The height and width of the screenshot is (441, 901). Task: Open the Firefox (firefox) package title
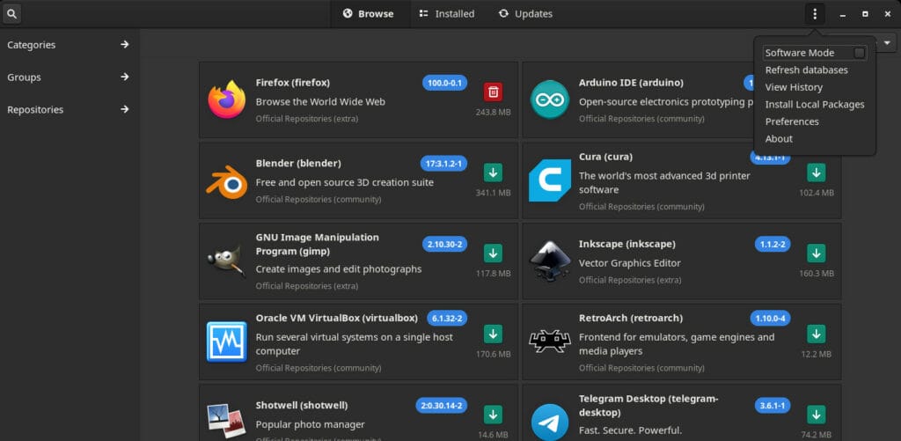pyautogui.click(x=292, y=83)
